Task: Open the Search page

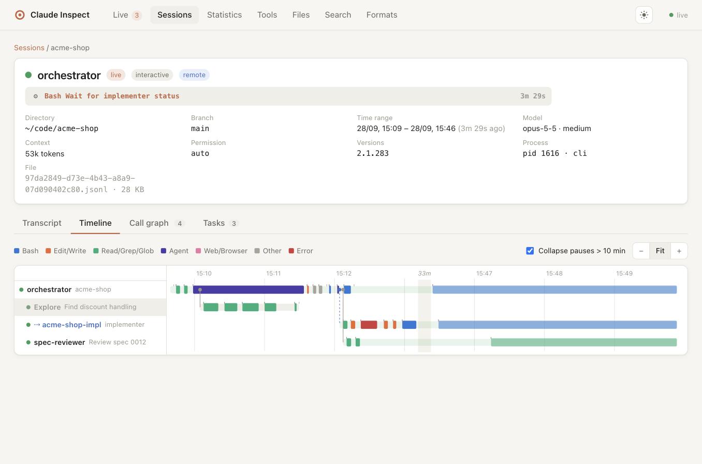Action: pyautogui.click(x=338, y=15)
